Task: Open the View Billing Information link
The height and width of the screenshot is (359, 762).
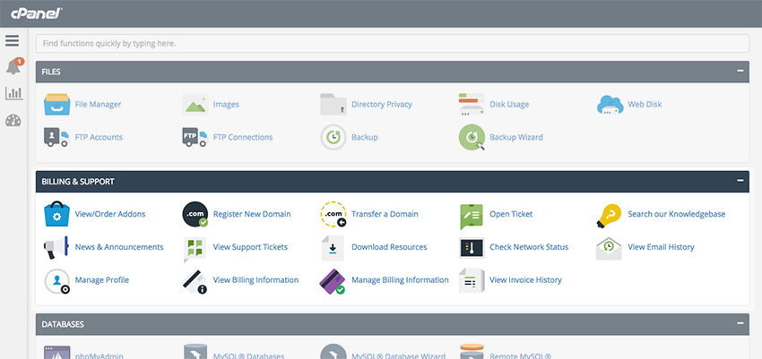Action: pos(255,280)
